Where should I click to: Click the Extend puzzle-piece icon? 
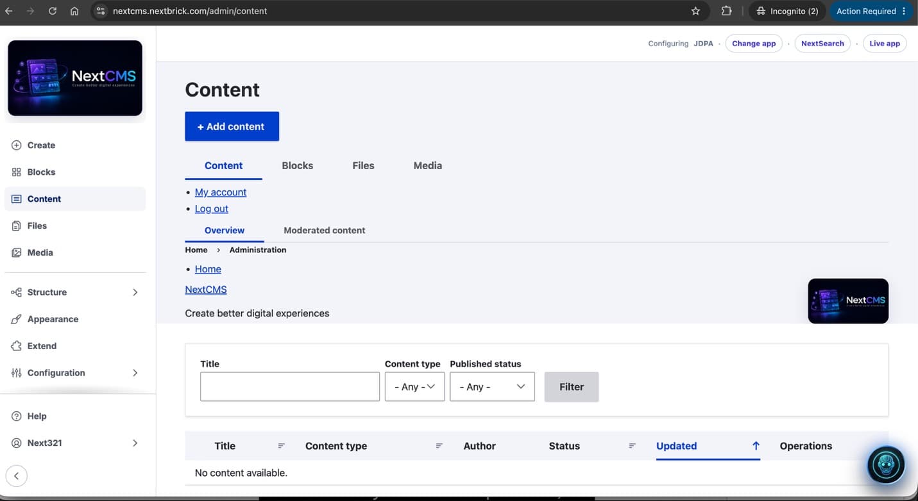coord(17,347)
